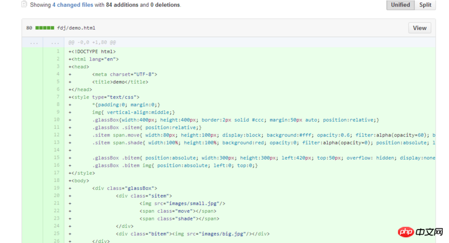Expand the hunk header's right ellipsis

55,43
